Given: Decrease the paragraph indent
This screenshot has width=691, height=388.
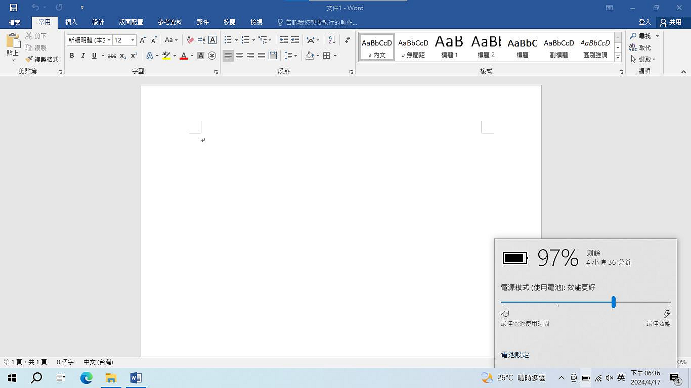Looking at the screenshot, I should 284,40.
